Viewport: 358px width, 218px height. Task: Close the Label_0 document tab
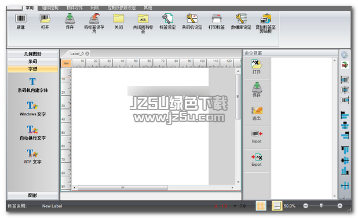pos(87,53)
